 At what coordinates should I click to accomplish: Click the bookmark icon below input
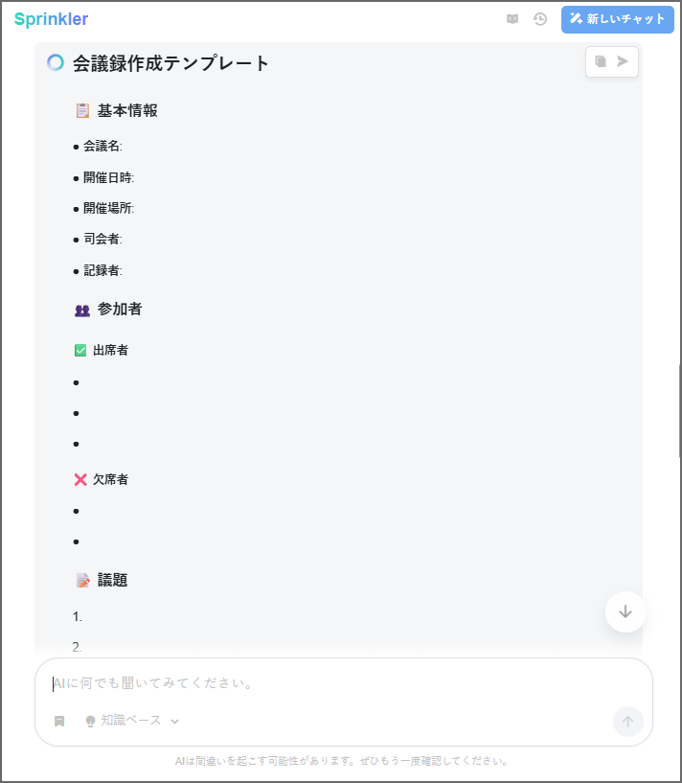59,721
